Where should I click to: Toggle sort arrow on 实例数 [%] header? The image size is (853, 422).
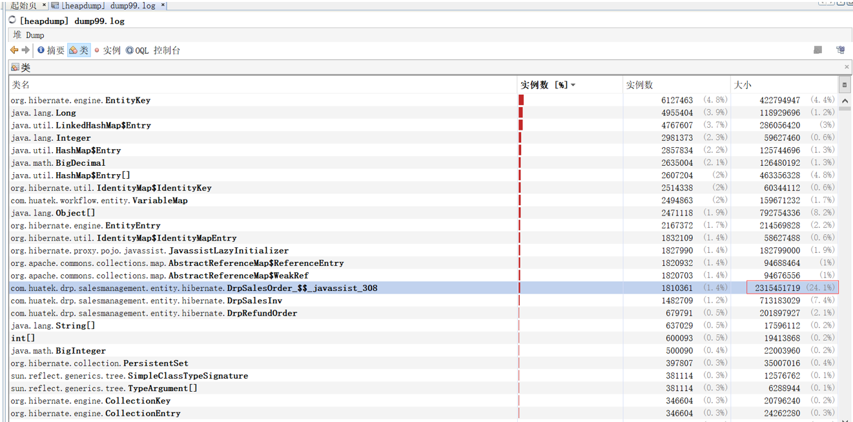click(573, 85)
